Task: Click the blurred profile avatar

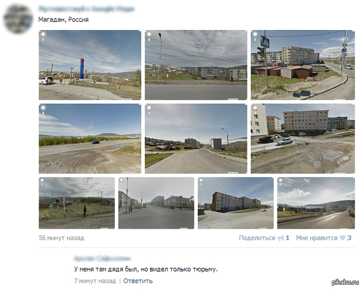Action: tap(18, 19)
